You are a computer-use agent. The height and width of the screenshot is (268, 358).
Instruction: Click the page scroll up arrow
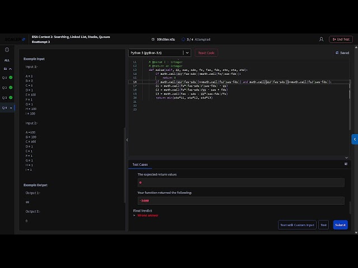356,47
